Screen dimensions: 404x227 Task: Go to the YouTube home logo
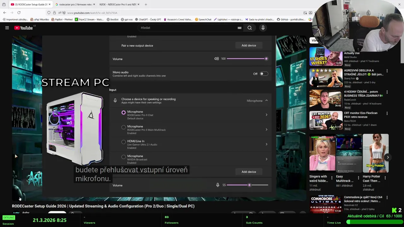pos(24,28)
